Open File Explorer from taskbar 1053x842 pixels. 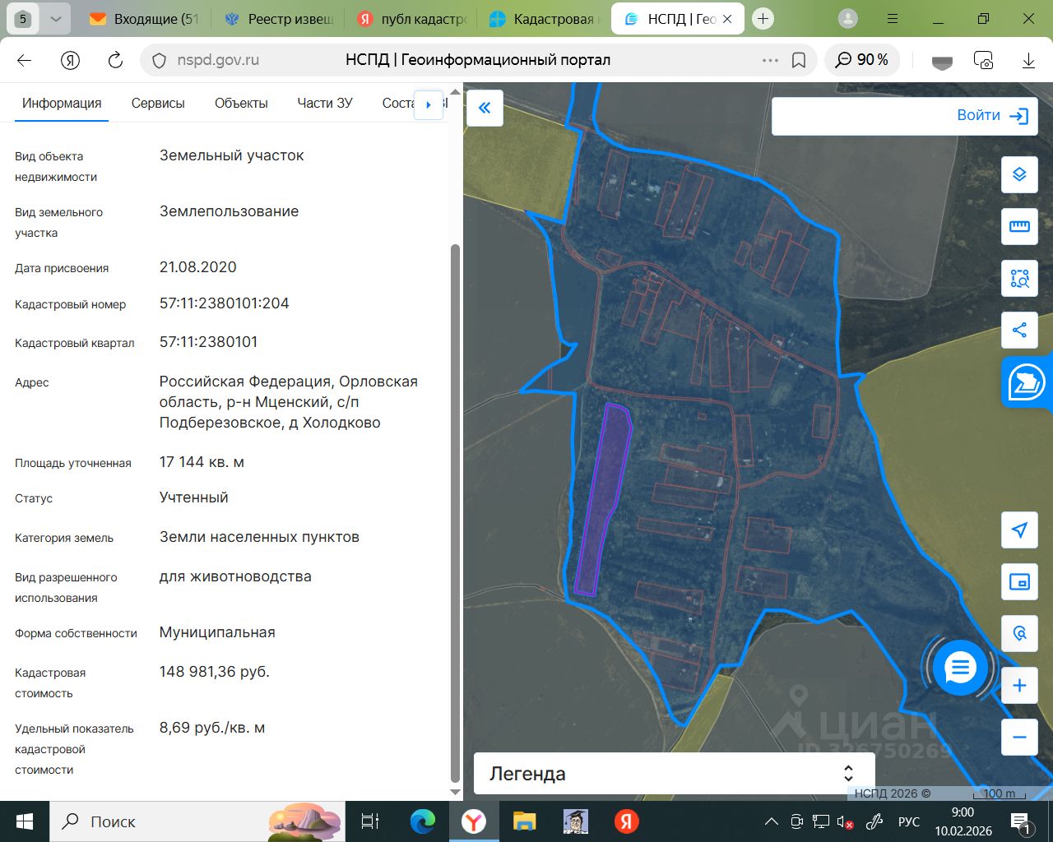(525, 821)
